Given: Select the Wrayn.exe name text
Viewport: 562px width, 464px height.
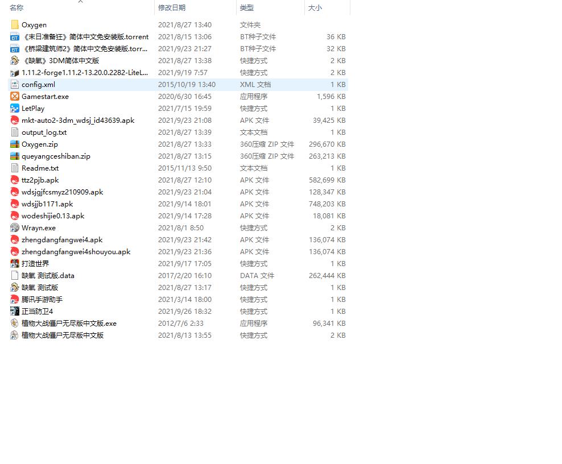Looking at the screenshot, I should [39, 228].
